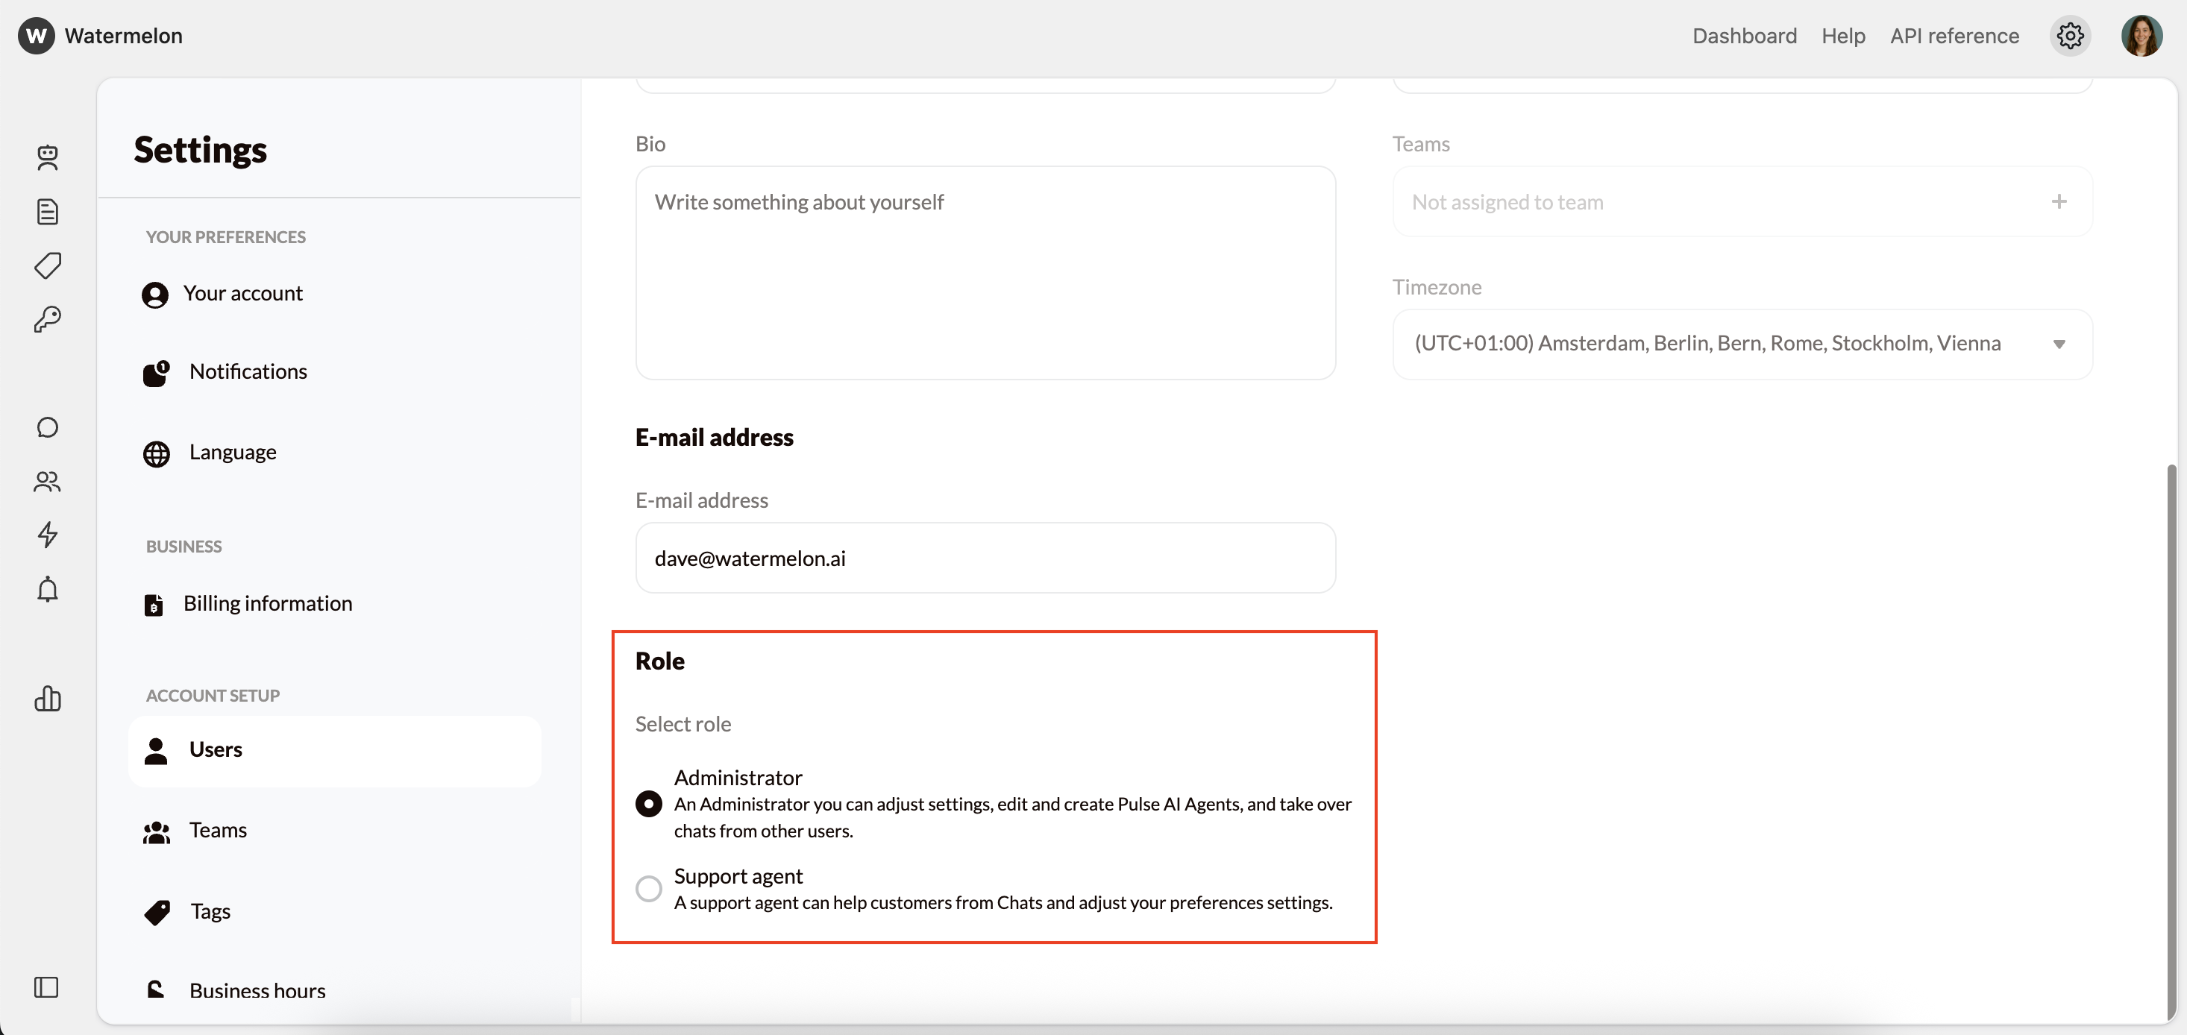This screenshot has height=1035, width=2187.
Task: Select the Administrator role
Action: pos(649,803)
